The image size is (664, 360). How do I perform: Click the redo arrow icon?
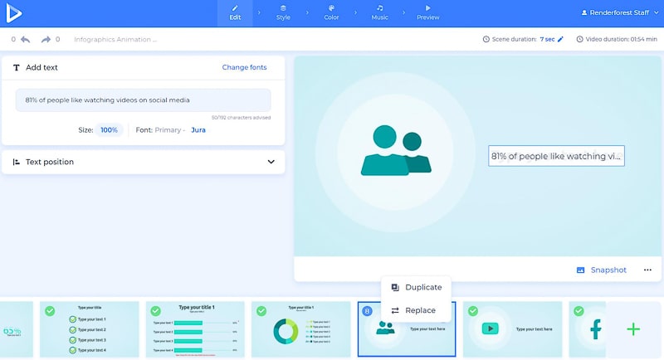click(46, 39)
